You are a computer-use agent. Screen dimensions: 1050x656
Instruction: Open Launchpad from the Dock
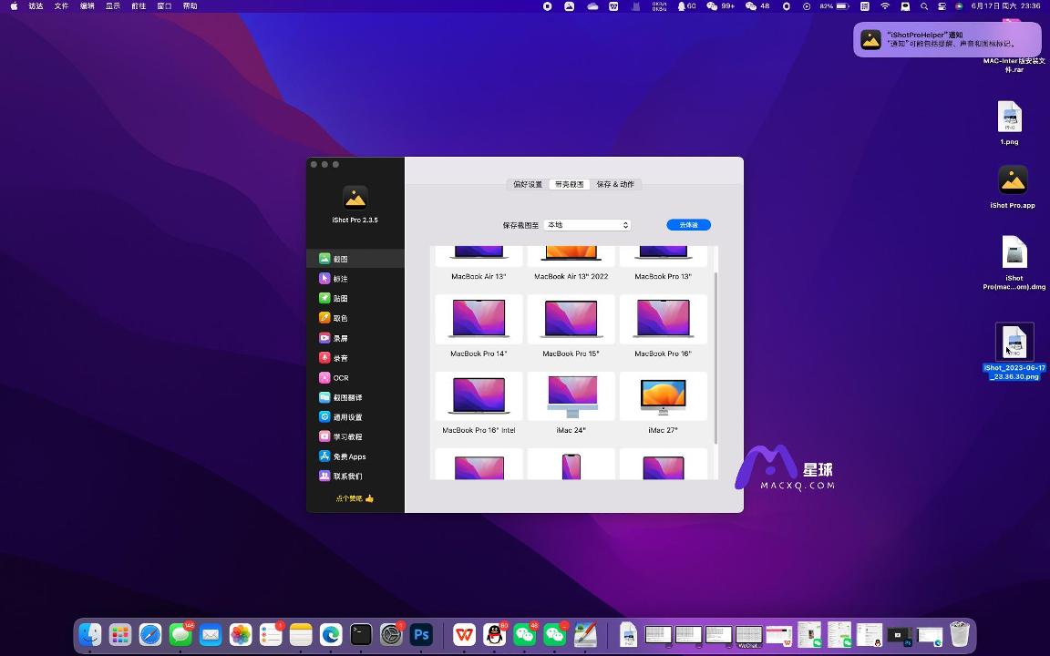[120, 634]
